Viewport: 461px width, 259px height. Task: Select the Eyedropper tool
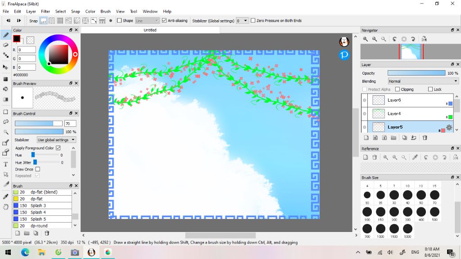5,196
